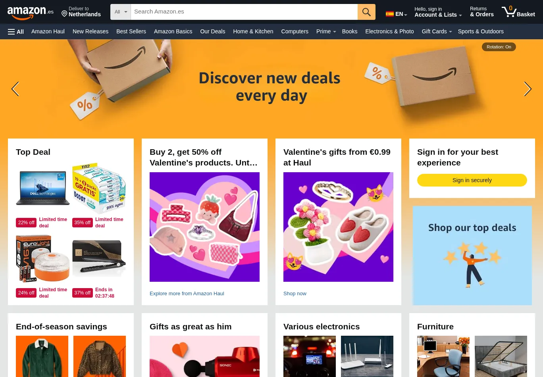Advance the banner with right arrow
Screen dimensions: 543x377
[528, 89]
